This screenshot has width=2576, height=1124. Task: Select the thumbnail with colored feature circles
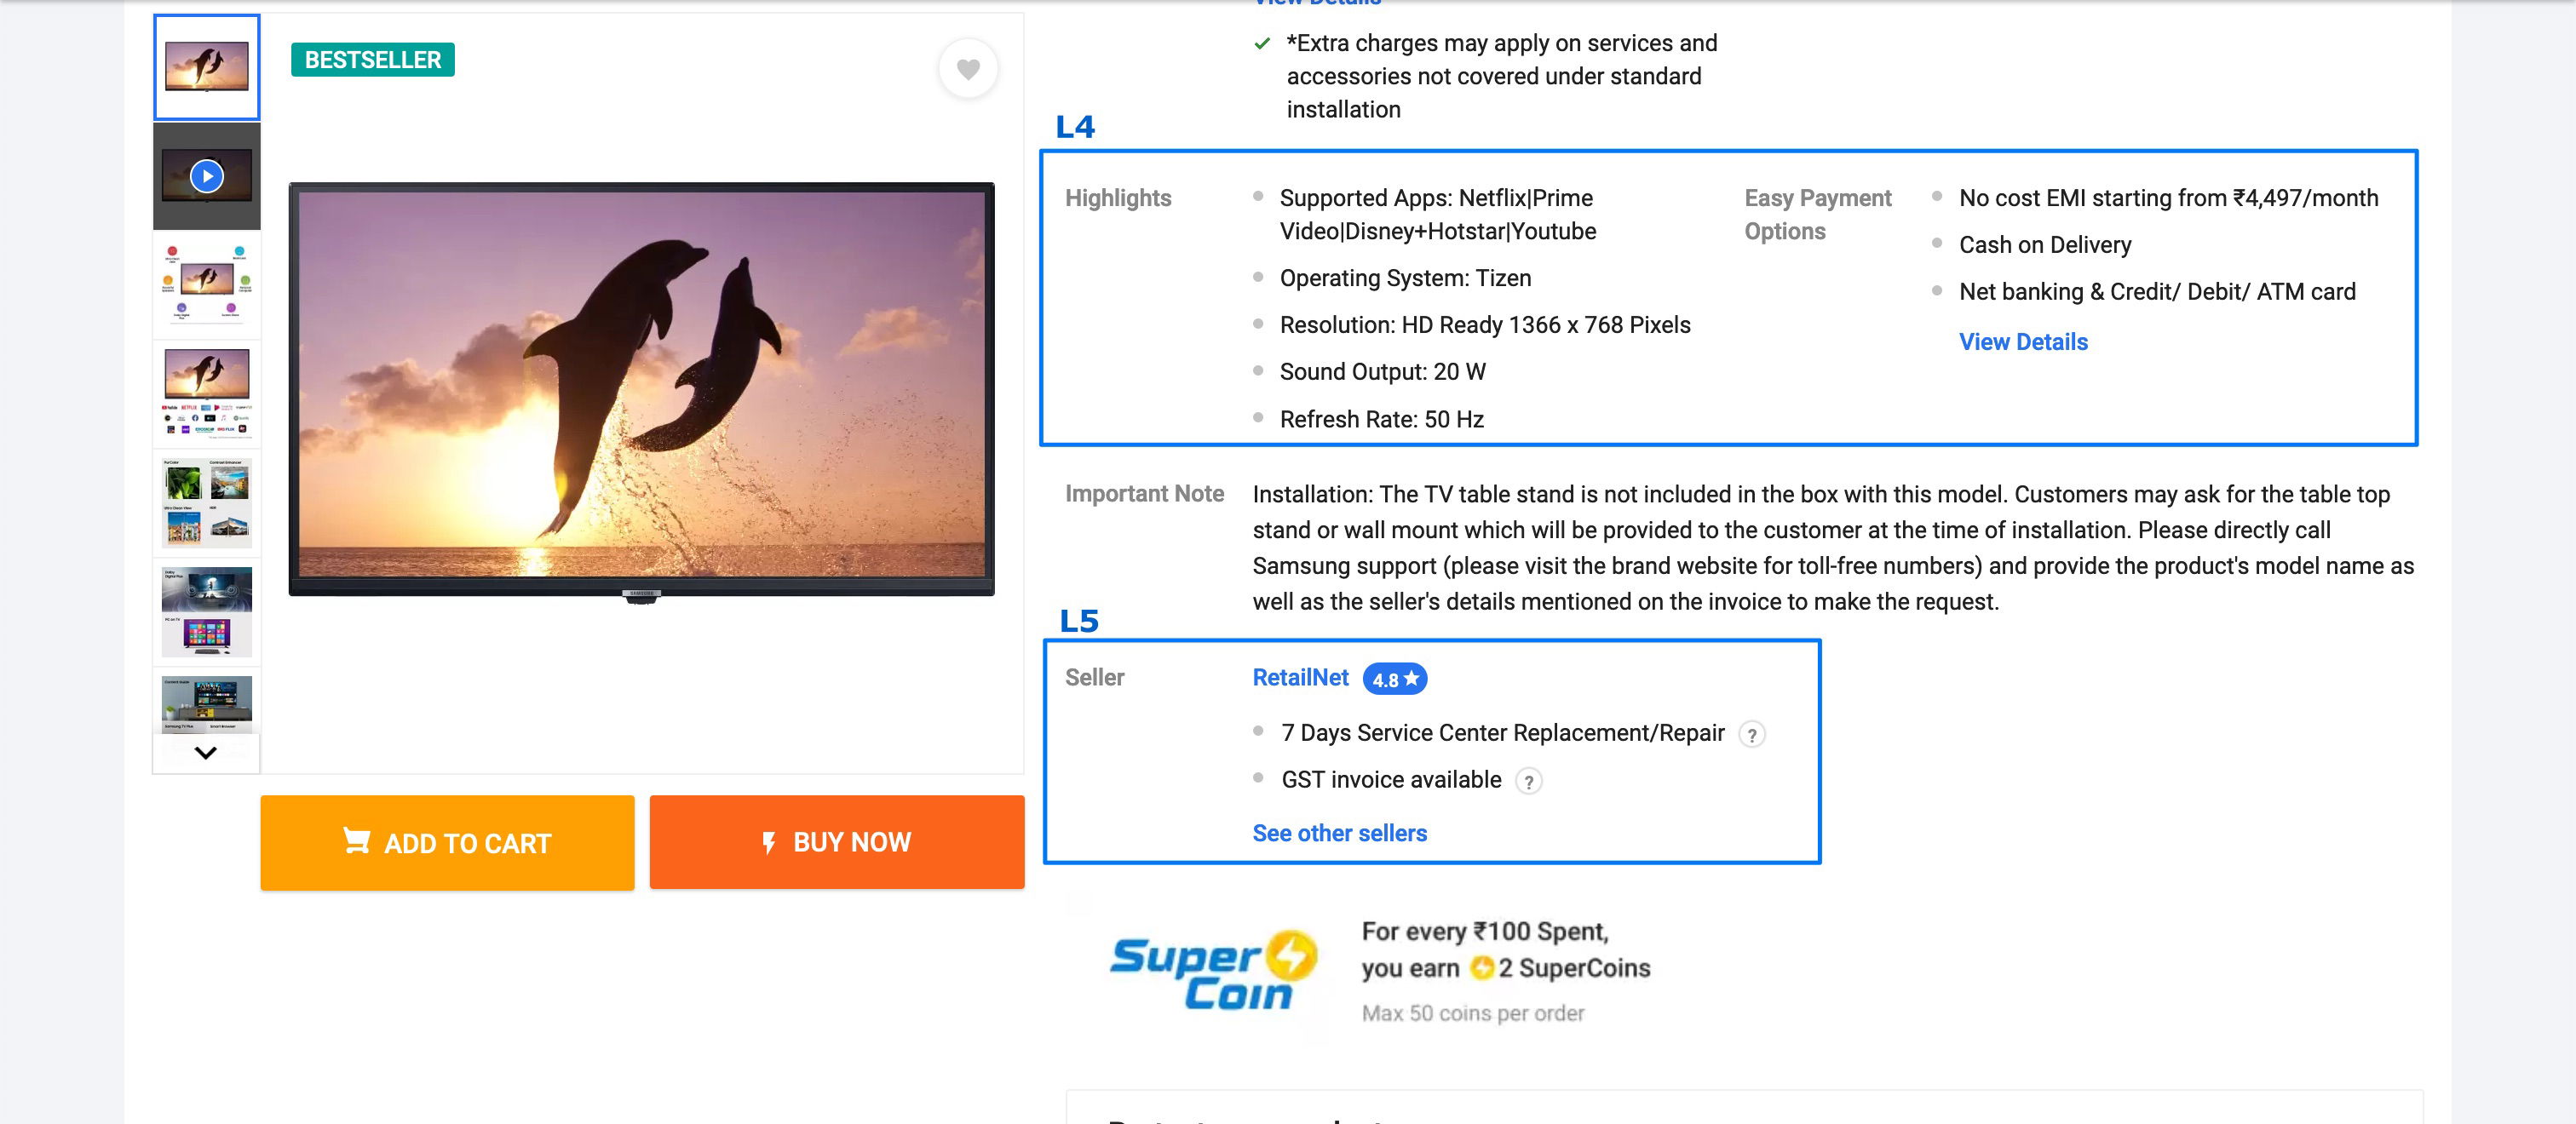tap(207, 284)
